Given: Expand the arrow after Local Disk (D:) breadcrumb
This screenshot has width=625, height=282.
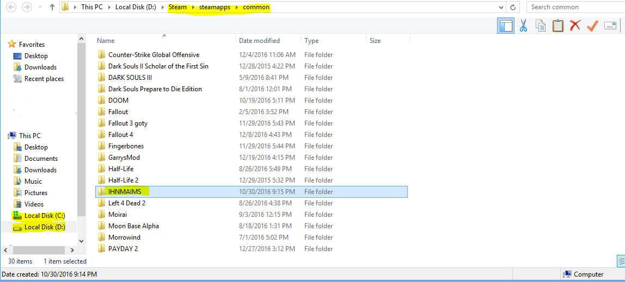Looking at the screenshot, I should (x=163, y=8).
